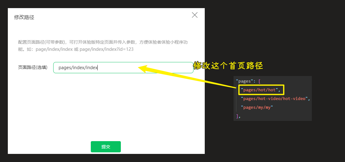Click the 页面路径 input field
The image size is (345, 162).
point(123,68)
